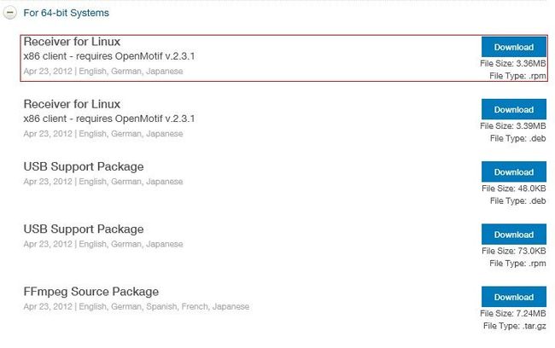This screenshot has width=555, height=348.
Task: Click the File Size 3.36MB label
Action: coord(513,64)
